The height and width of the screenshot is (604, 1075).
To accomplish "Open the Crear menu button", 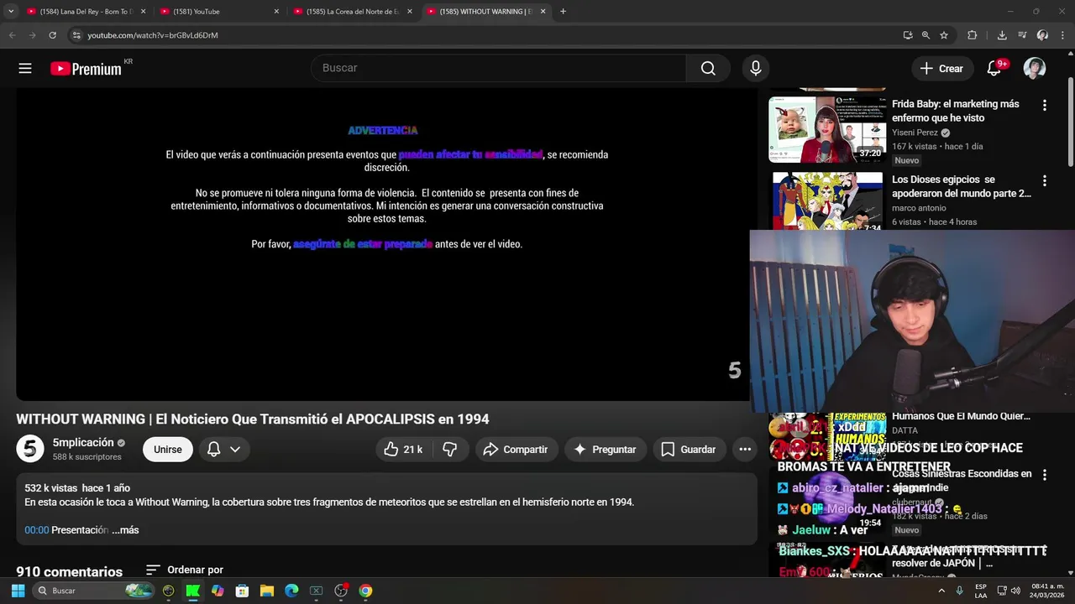I will tap(941, 69).
